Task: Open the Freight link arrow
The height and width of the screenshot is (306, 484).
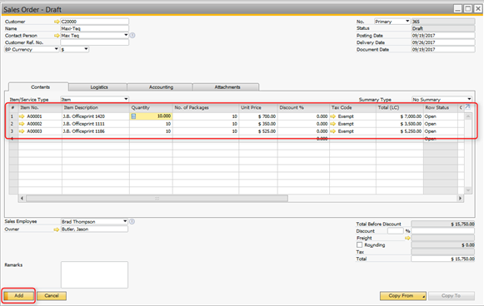Action: (407, 238)
